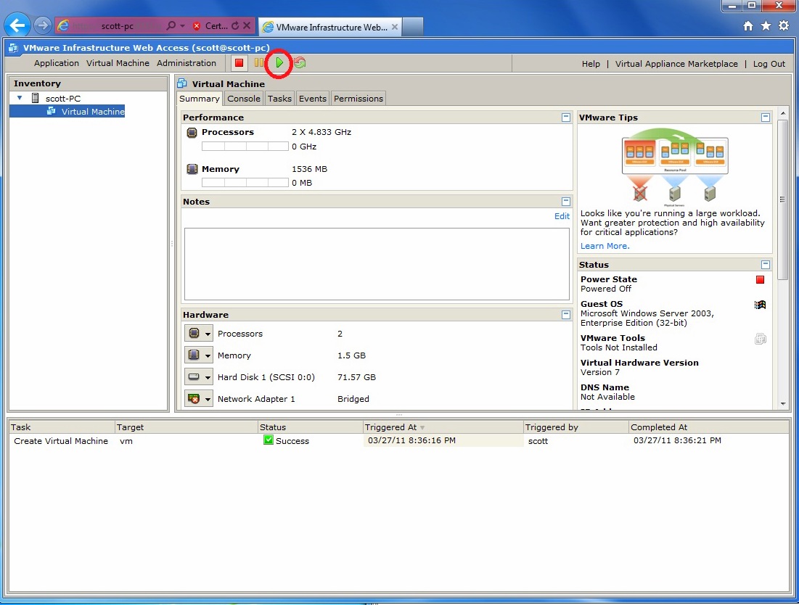Click address bar search magnifier icon
The height and width of the screenshot is (605, 799).
(x=171, y=25)
